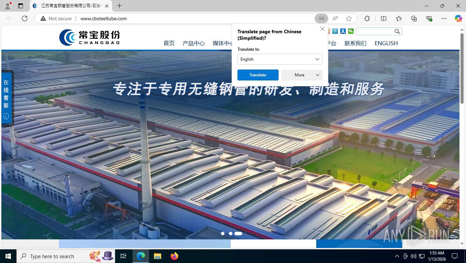This screenshot has height=263, width=466.
Task: Show hidden system tray icons chevron
Action: point(397,256)
